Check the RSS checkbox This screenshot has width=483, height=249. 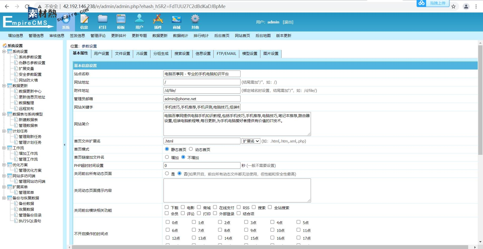click(238, 207)
